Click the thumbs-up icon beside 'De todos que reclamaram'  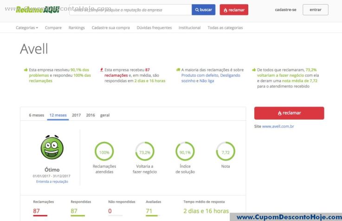point(254,70)
